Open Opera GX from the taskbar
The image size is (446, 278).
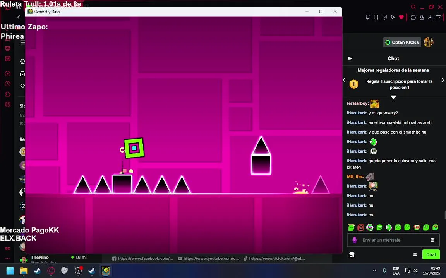pyautogui.click(x=51, y=271)
